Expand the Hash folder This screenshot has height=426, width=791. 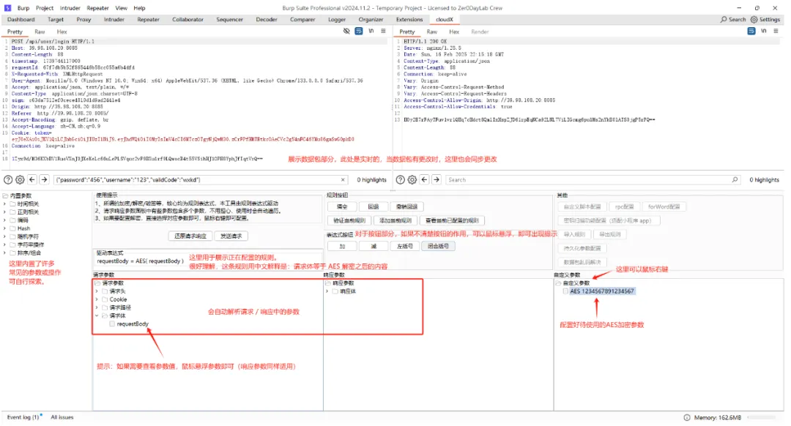pyautogui.click(x=5, y=228)
